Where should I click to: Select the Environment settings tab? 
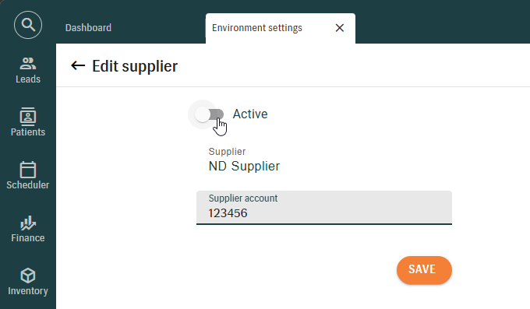point(257,28)
